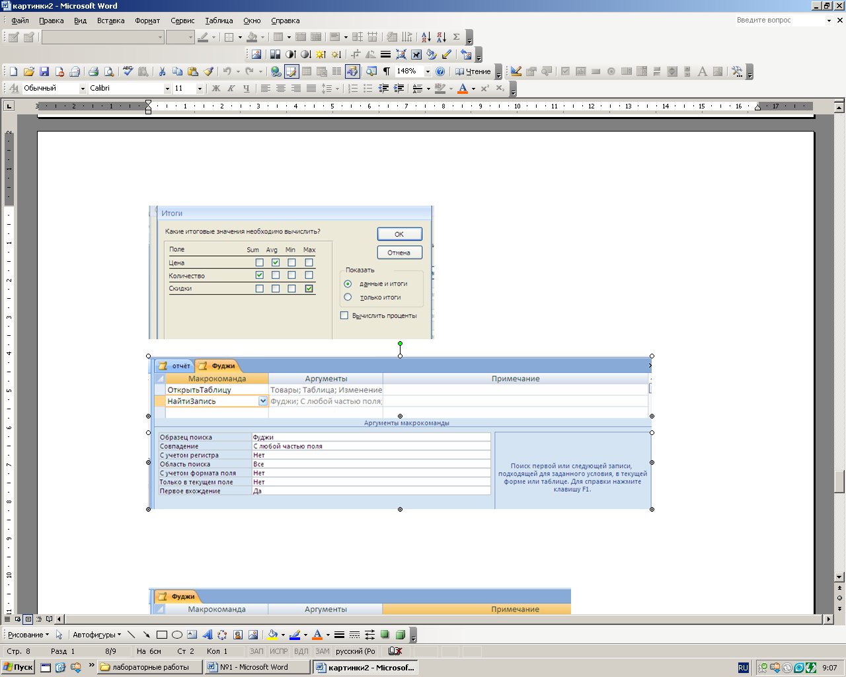This screenshot has height=677, width=846.
Task: Click the Open folder icon
Action: coord(29,71)
